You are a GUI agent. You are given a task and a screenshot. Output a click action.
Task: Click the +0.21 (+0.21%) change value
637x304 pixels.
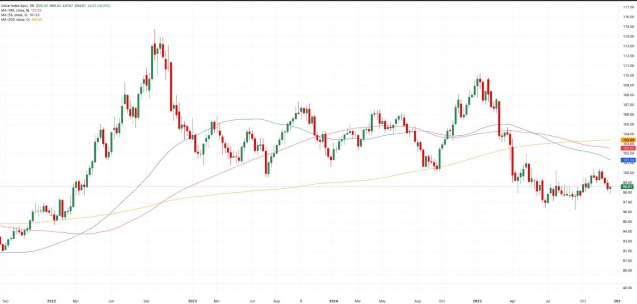click(x=99, y=6)
